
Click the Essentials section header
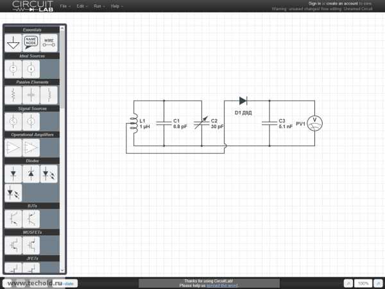coord(32,29)
